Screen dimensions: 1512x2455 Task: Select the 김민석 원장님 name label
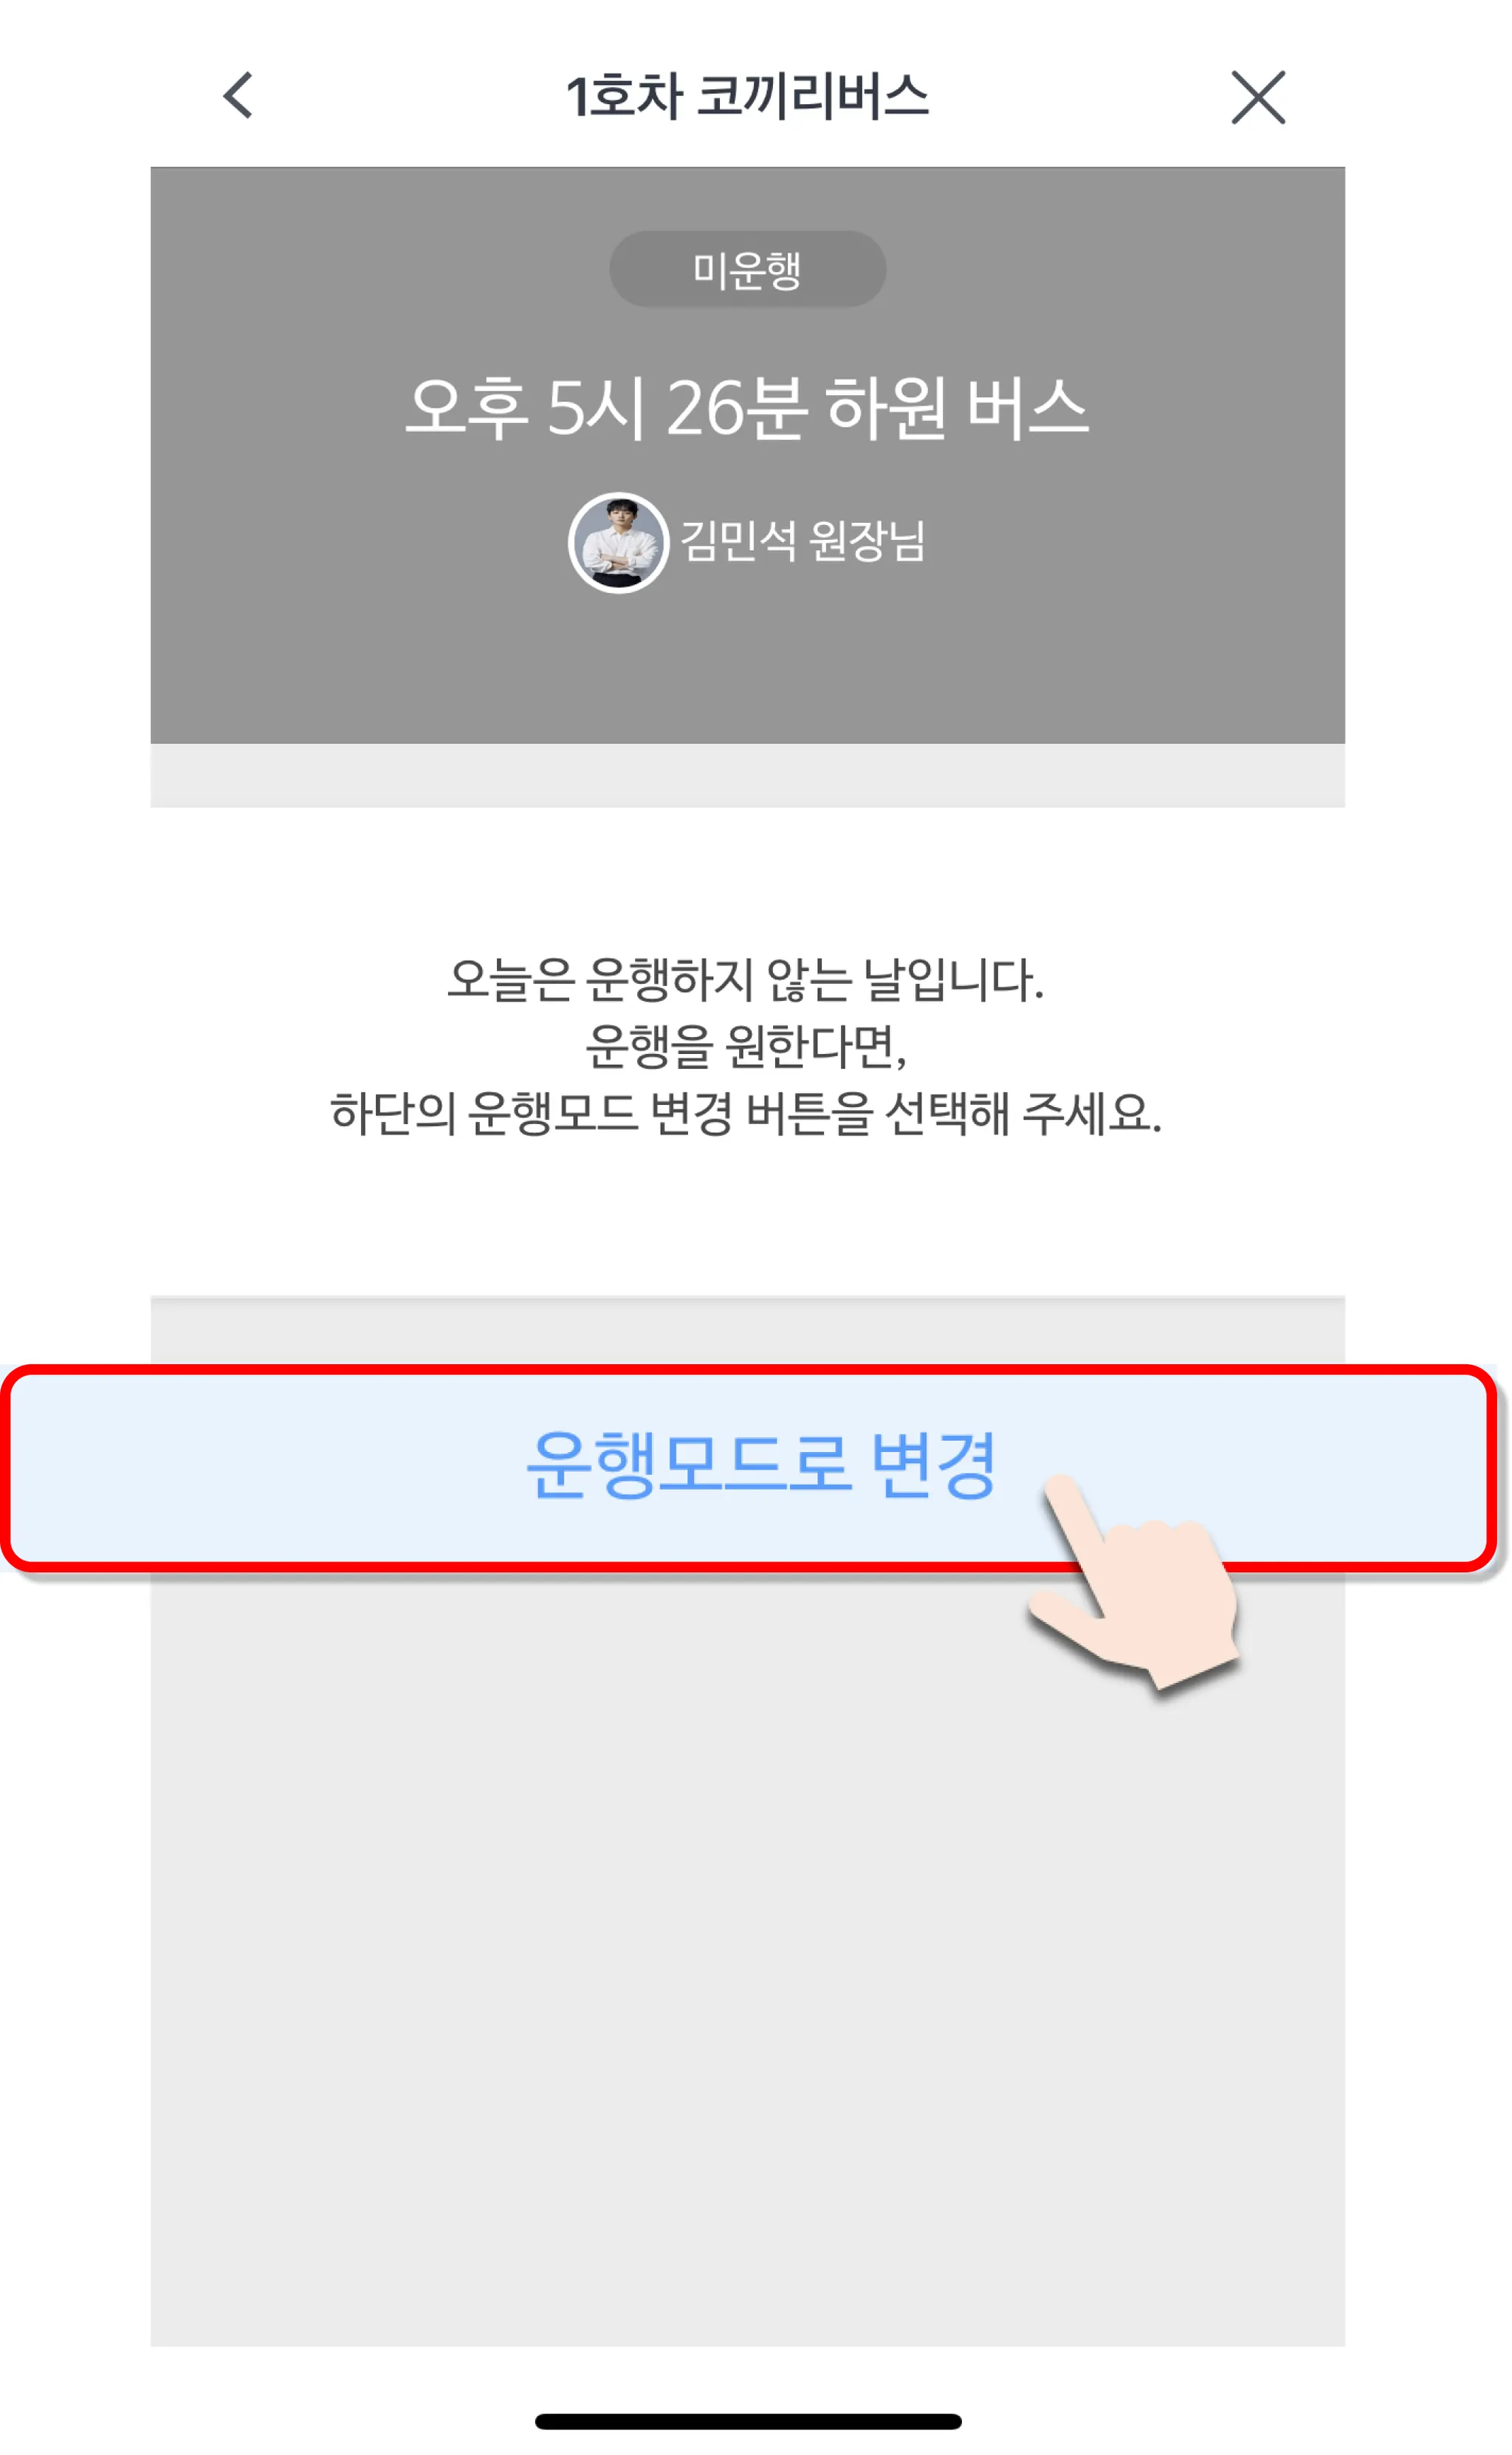tap(803, 541)
